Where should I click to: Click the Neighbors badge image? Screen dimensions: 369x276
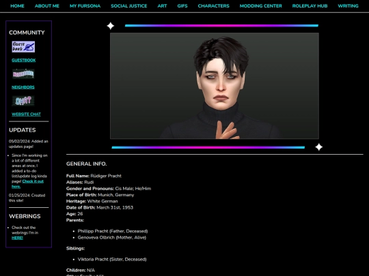(x=23, y=74)
